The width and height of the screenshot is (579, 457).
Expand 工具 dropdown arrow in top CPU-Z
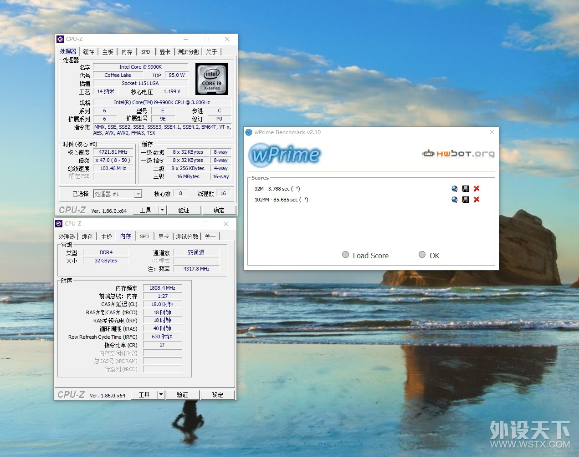(x=162, y=210)
